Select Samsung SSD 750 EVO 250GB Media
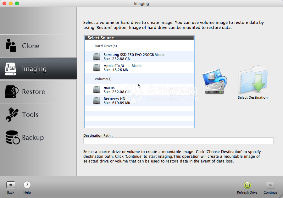 pos(139,57)
